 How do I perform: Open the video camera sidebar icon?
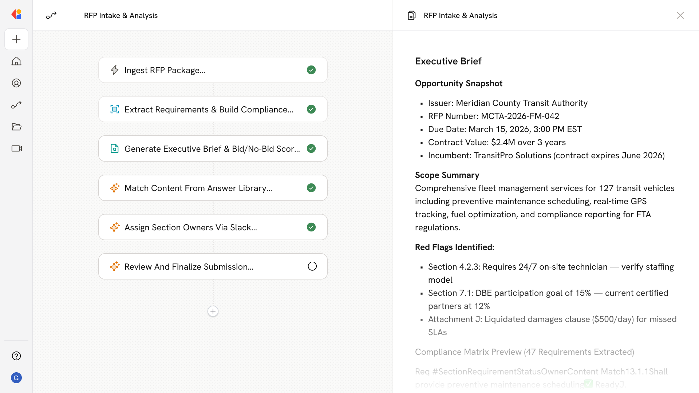[x=16, y=148]
